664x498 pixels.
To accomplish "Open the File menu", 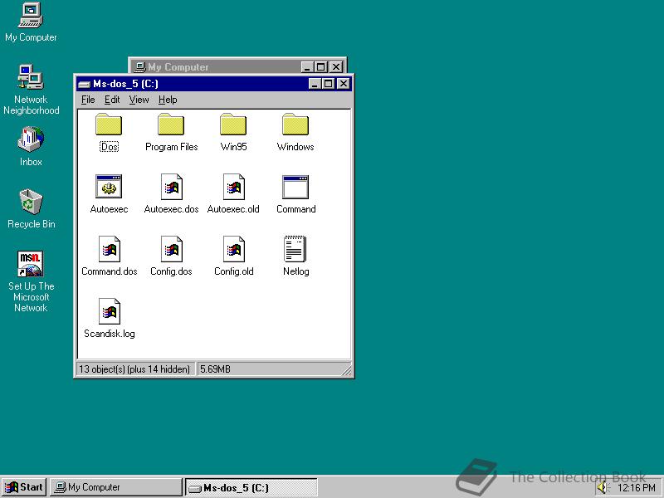I will pos(87,100).
